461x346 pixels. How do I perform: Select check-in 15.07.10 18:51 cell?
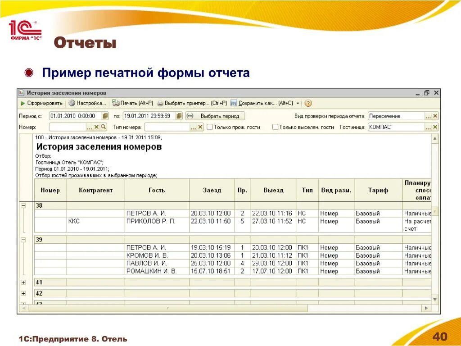[212, 271]
